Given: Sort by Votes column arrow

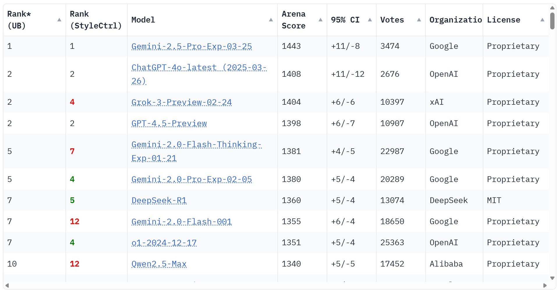Looking at the screenshot, I should [419, 20].
